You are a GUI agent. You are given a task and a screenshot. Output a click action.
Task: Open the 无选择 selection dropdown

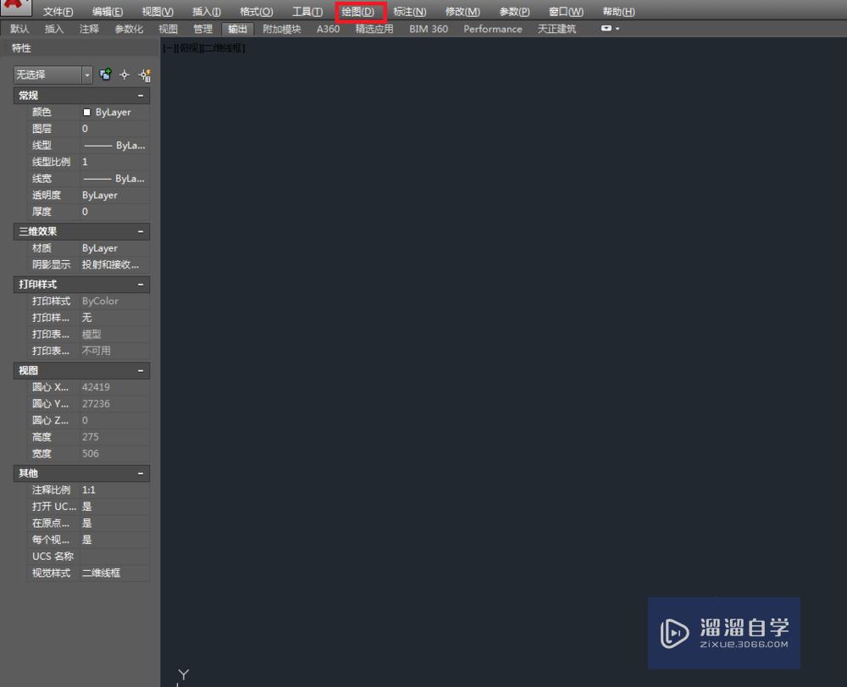click(86, 75)
